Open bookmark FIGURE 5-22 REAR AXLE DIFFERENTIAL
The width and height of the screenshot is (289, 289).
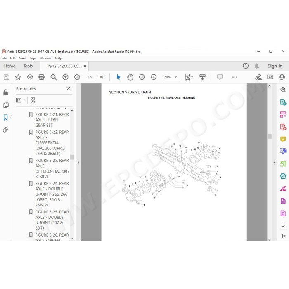[x=52, y=143]
